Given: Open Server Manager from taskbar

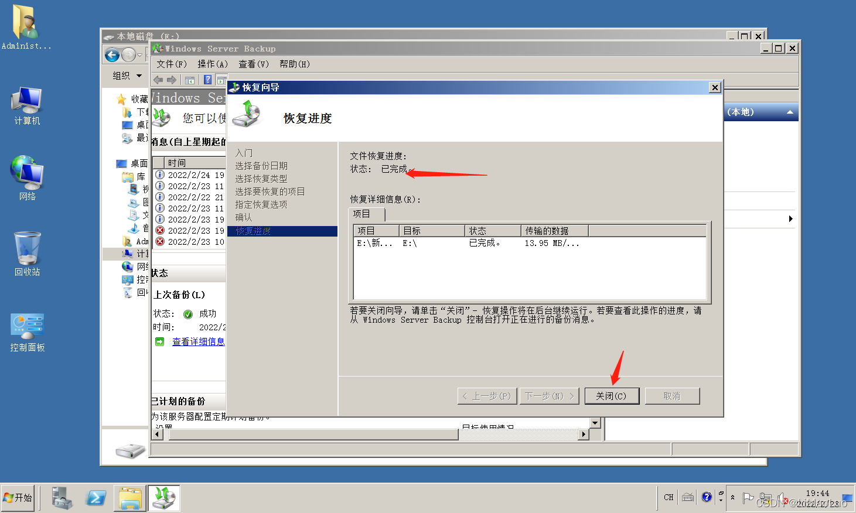Looking at the screenshot, I should coord(61,498).
